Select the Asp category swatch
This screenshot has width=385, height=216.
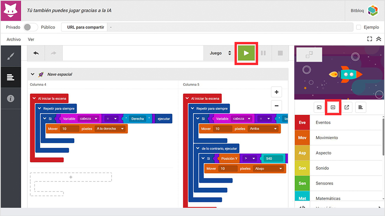302,153
